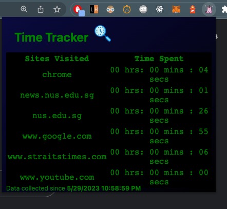Select the news.nus.edu.sg site entry
The image size is (227, 209).
[x=57, y=95]
